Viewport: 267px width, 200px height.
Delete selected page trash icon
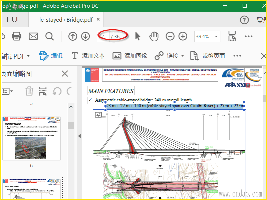tap(29, 91)
